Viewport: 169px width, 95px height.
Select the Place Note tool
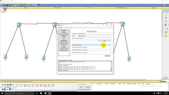point(166,15)
